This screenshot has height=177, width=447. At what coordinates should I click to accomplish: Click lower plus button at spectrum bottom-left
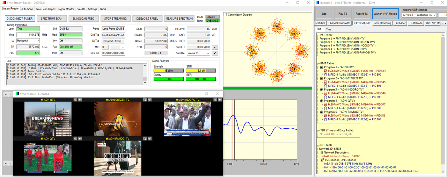[5, 163]
